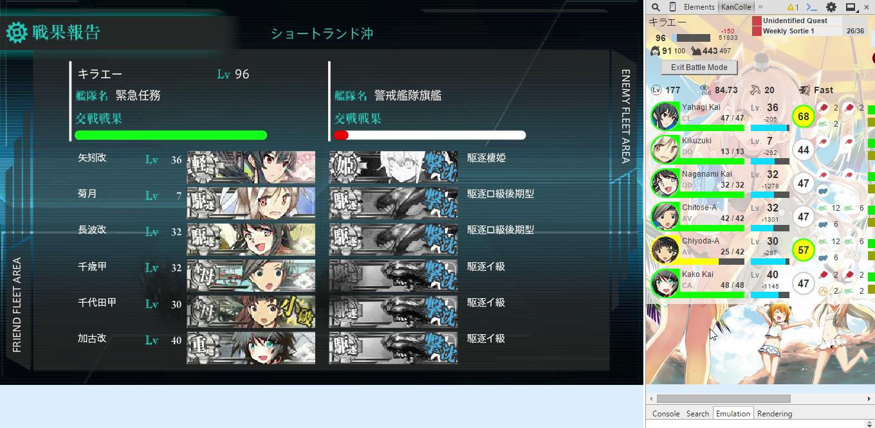The width and height of the screenshot is (875, 428).
Task: Show the console drawer prompt icon
Action: coord(812,7)
